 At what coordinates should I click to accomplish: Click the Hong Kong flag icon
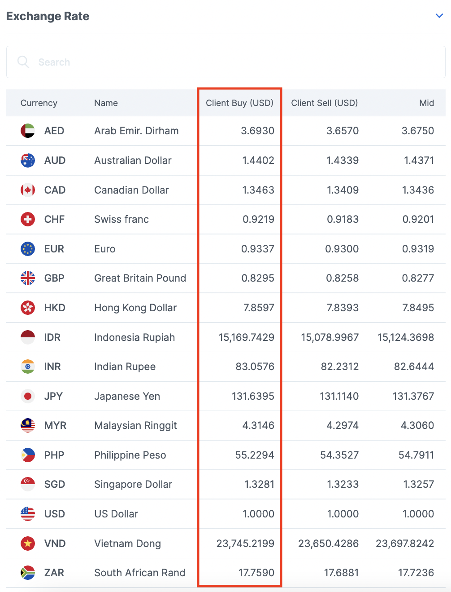[x=28, y=308]
